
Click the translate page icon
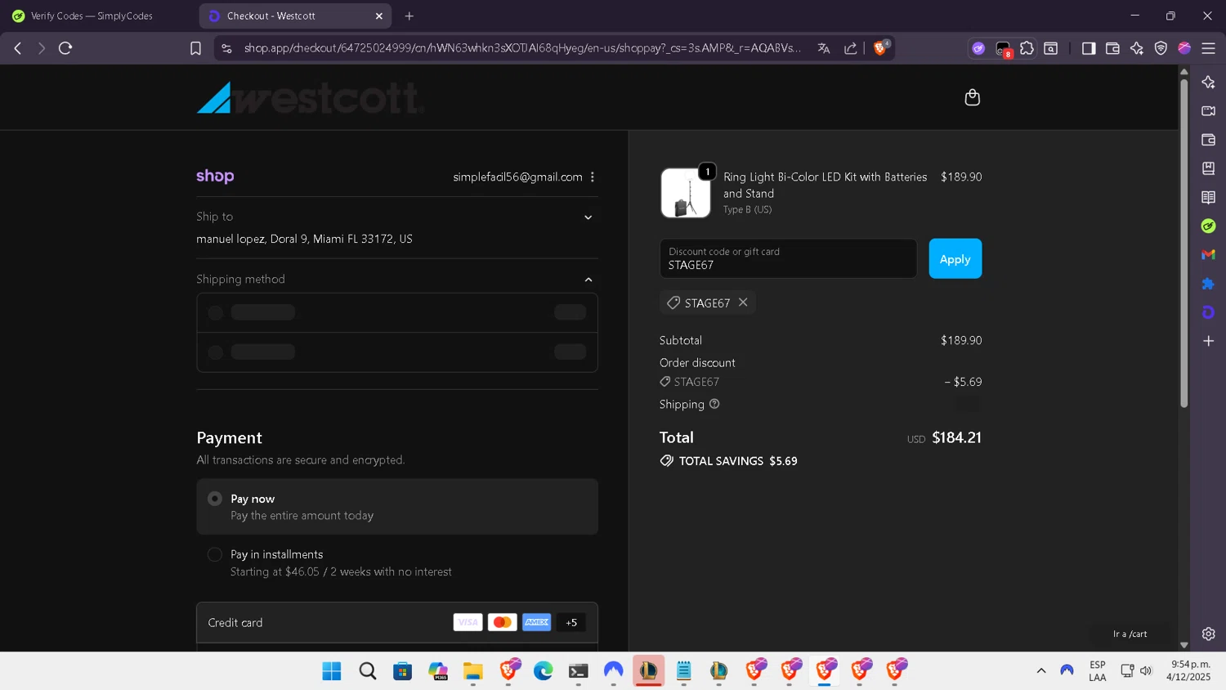[x=824, y=48]
